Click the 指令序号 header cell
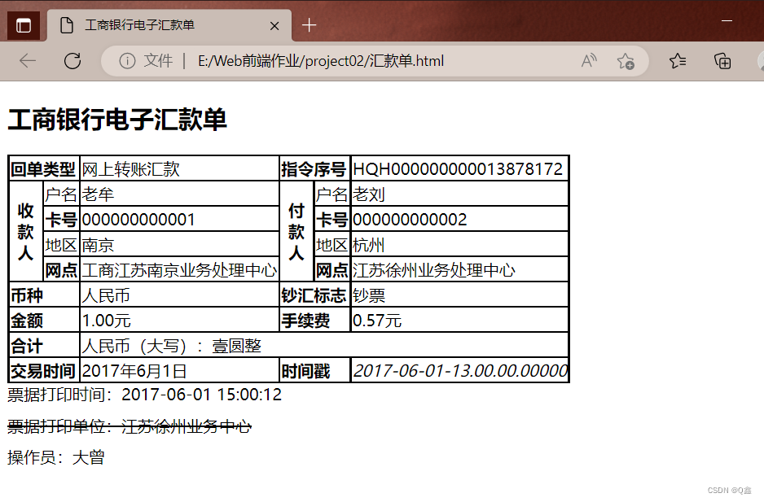 (314, 169)
